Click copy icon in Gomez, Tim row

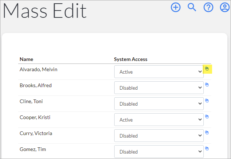point(207,148)
